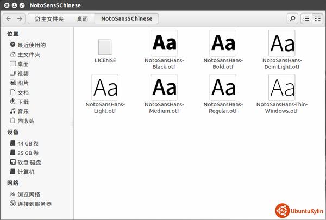
Task: Open 文档 folder from sidebar
Action: tap(23, 92)
